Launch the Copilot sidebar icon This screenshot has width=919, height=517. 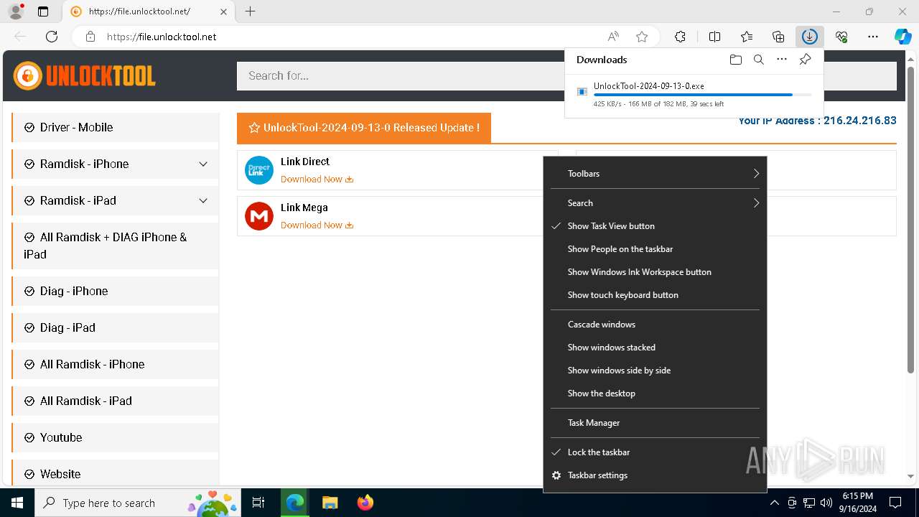pos(903,37)
